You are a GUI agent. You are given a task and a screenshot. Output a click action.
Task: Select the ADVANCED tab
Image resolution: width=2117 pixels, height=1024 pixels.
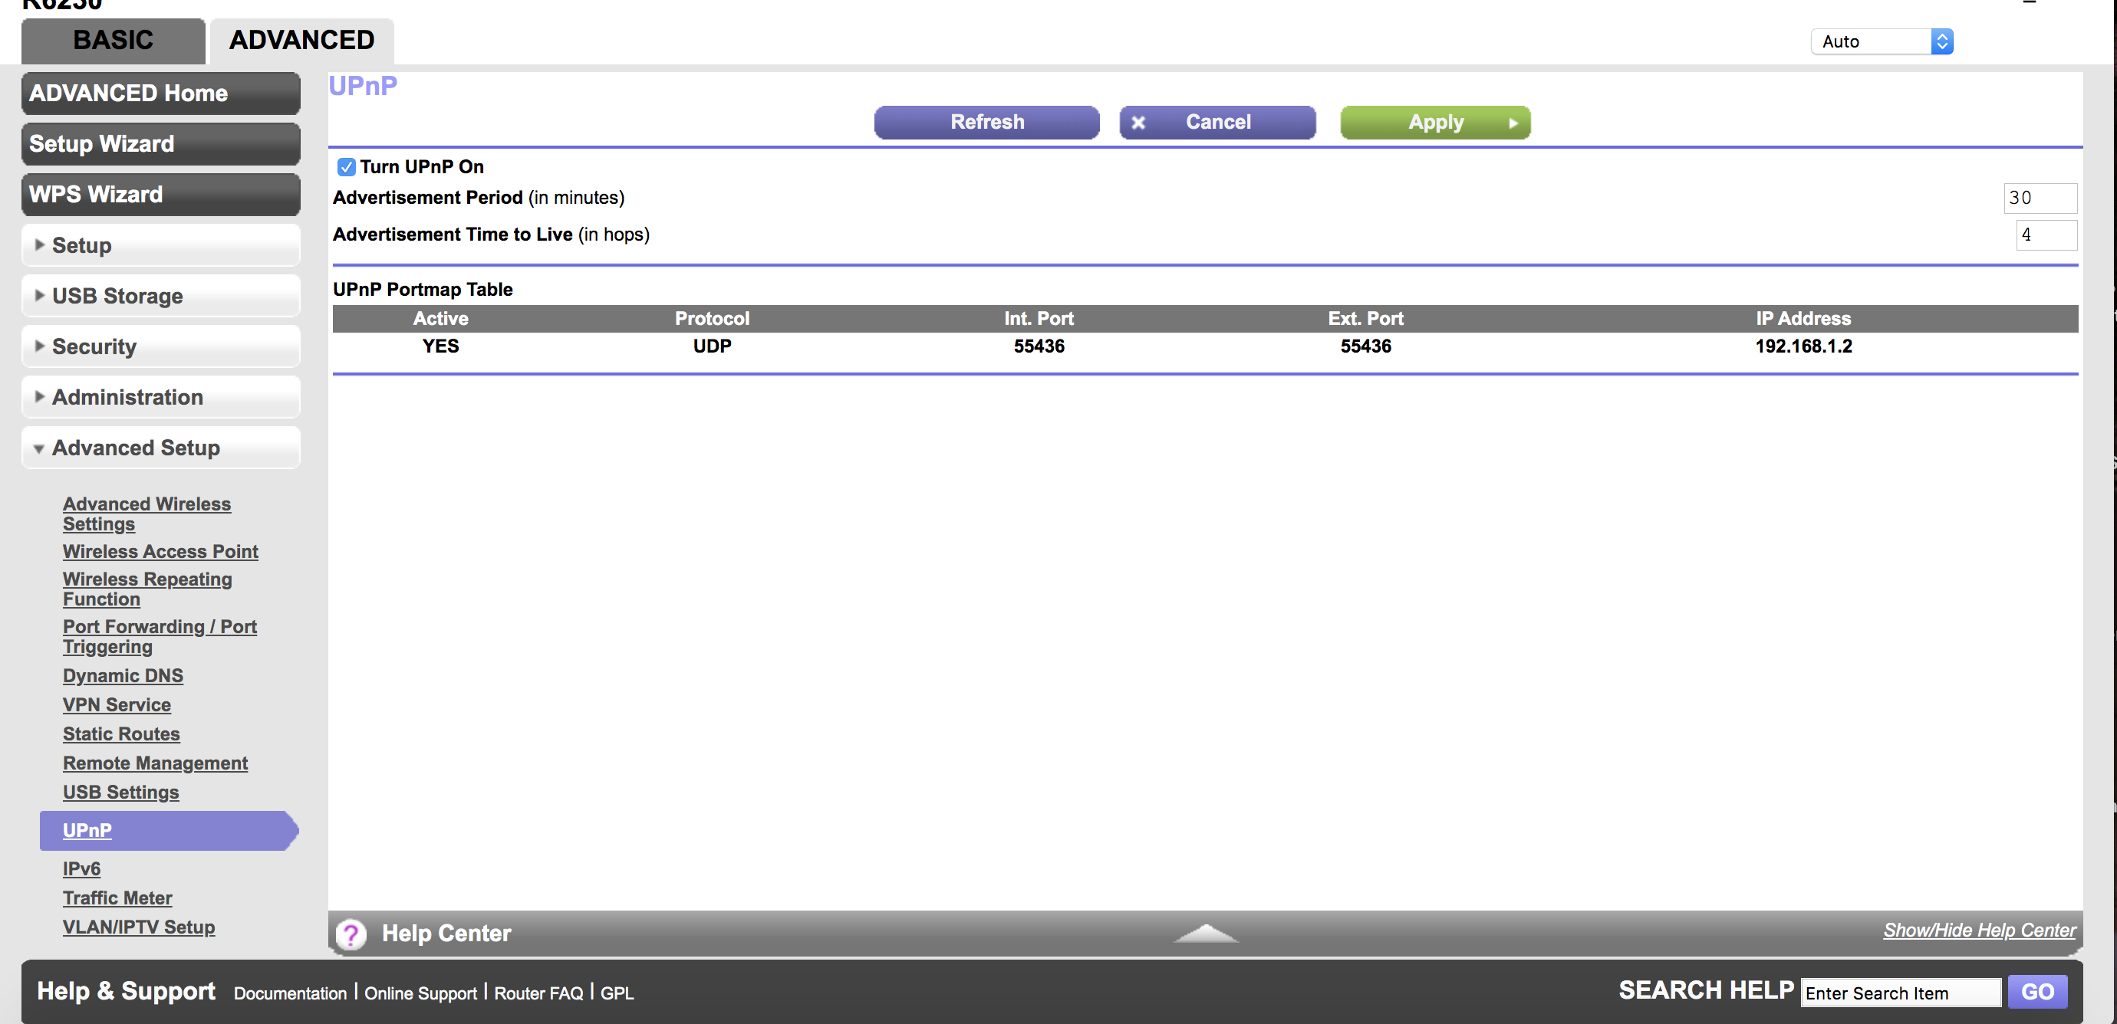point(301,40)
